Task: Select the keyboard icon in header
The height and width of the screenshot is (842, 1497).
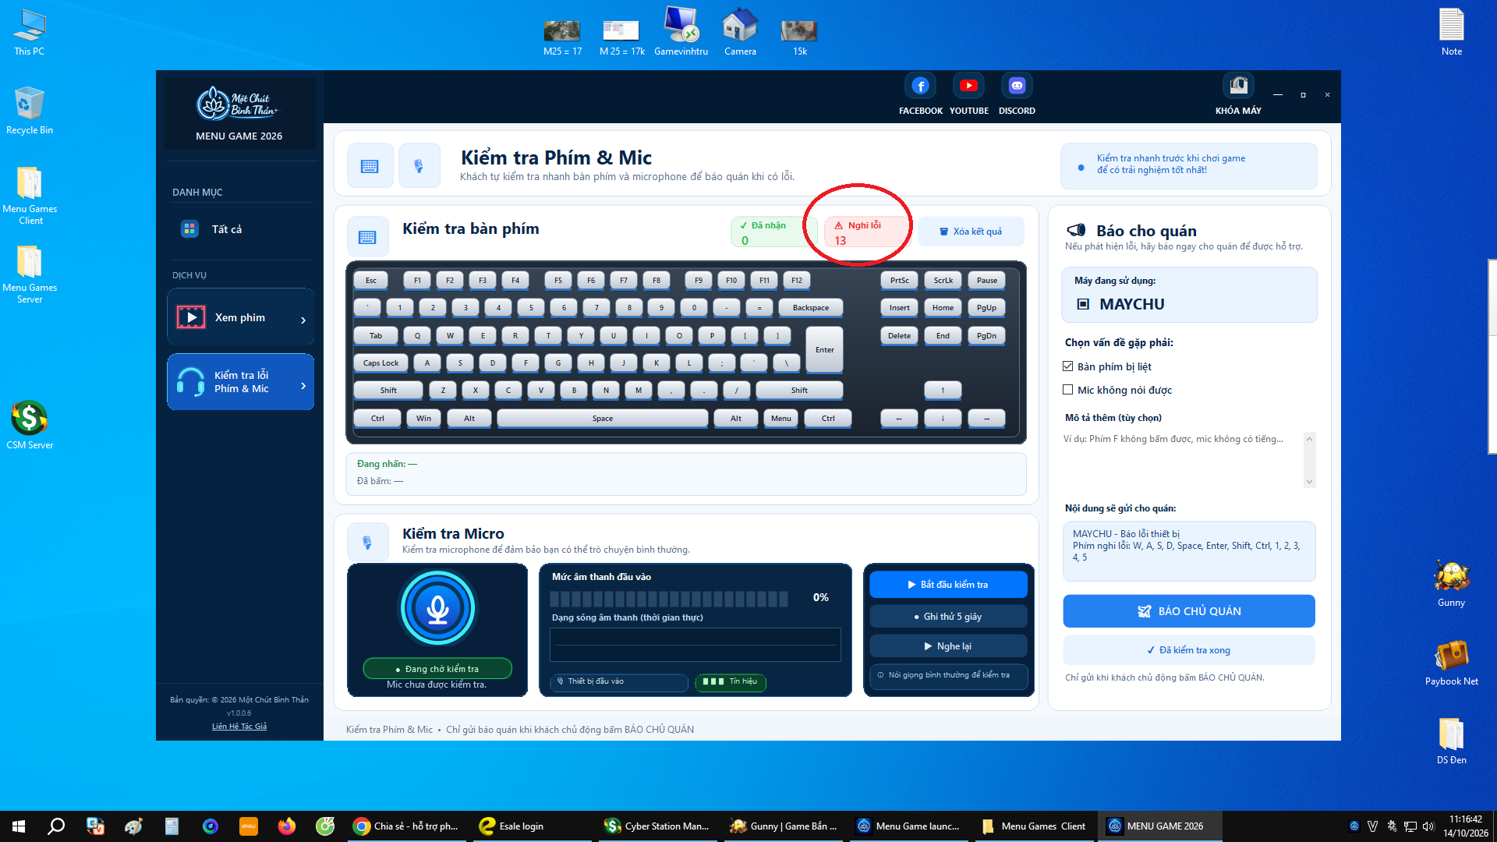Action: point(370,166)
